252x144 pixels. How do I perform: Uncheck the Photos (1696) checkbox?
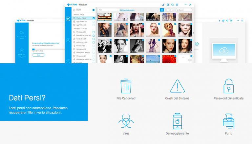[x=94, y=18]
